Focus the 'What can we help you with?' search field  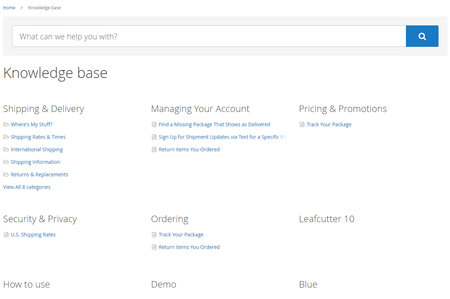[209, 36]
